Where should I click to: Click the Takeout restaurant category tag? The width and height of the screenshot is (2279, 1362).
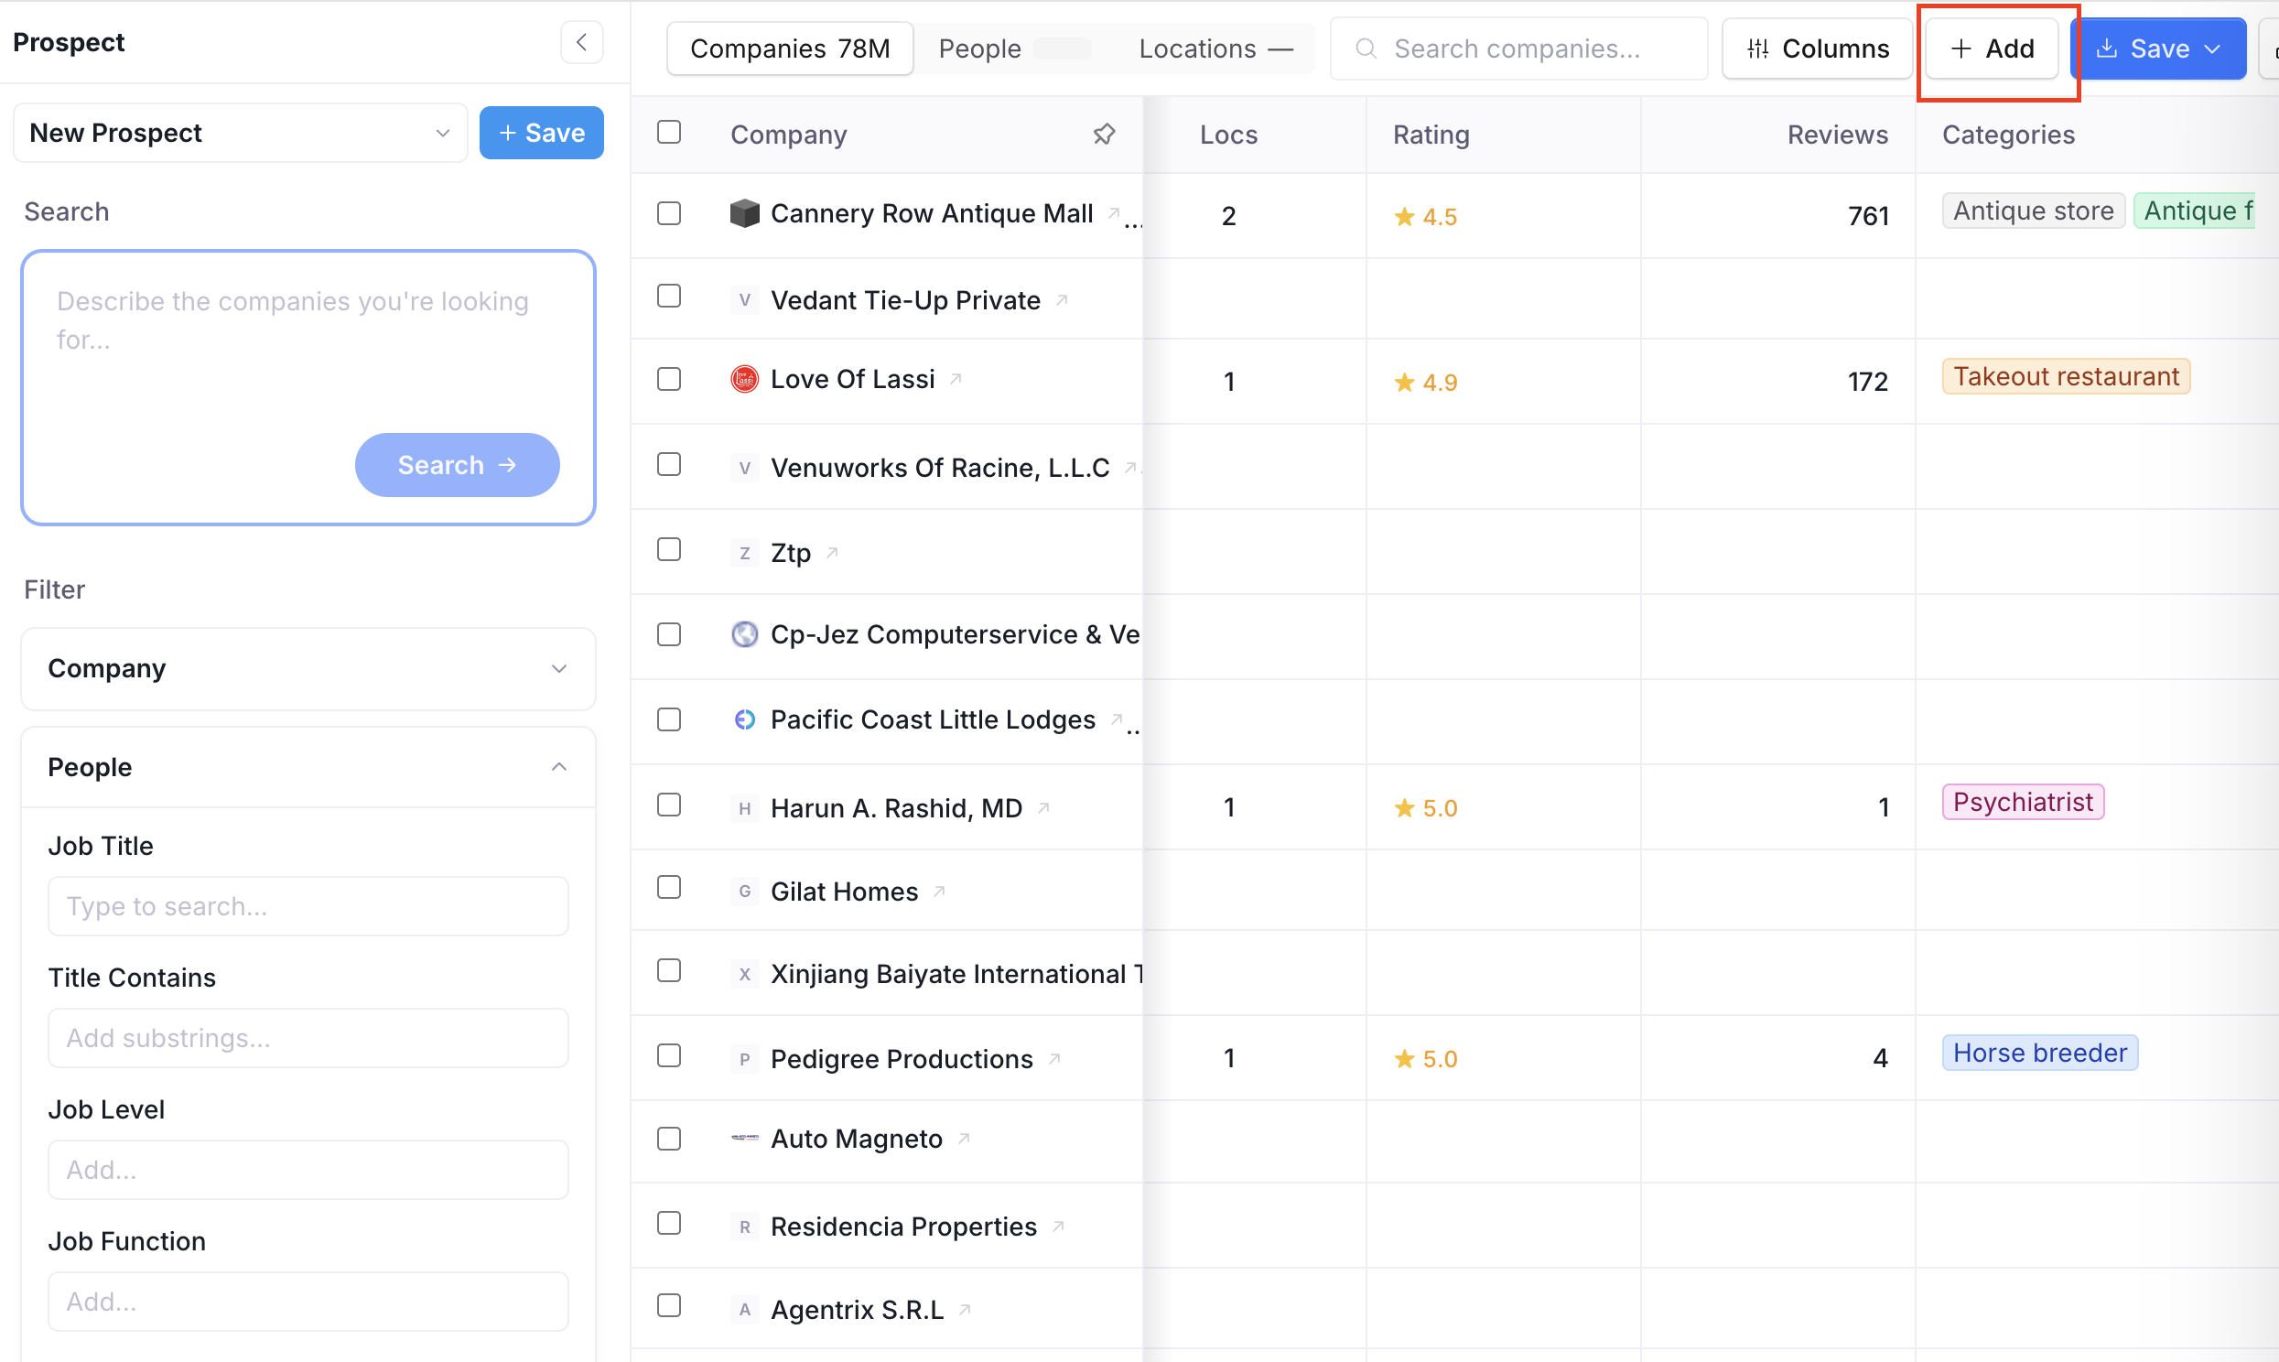coord(2065,375)
